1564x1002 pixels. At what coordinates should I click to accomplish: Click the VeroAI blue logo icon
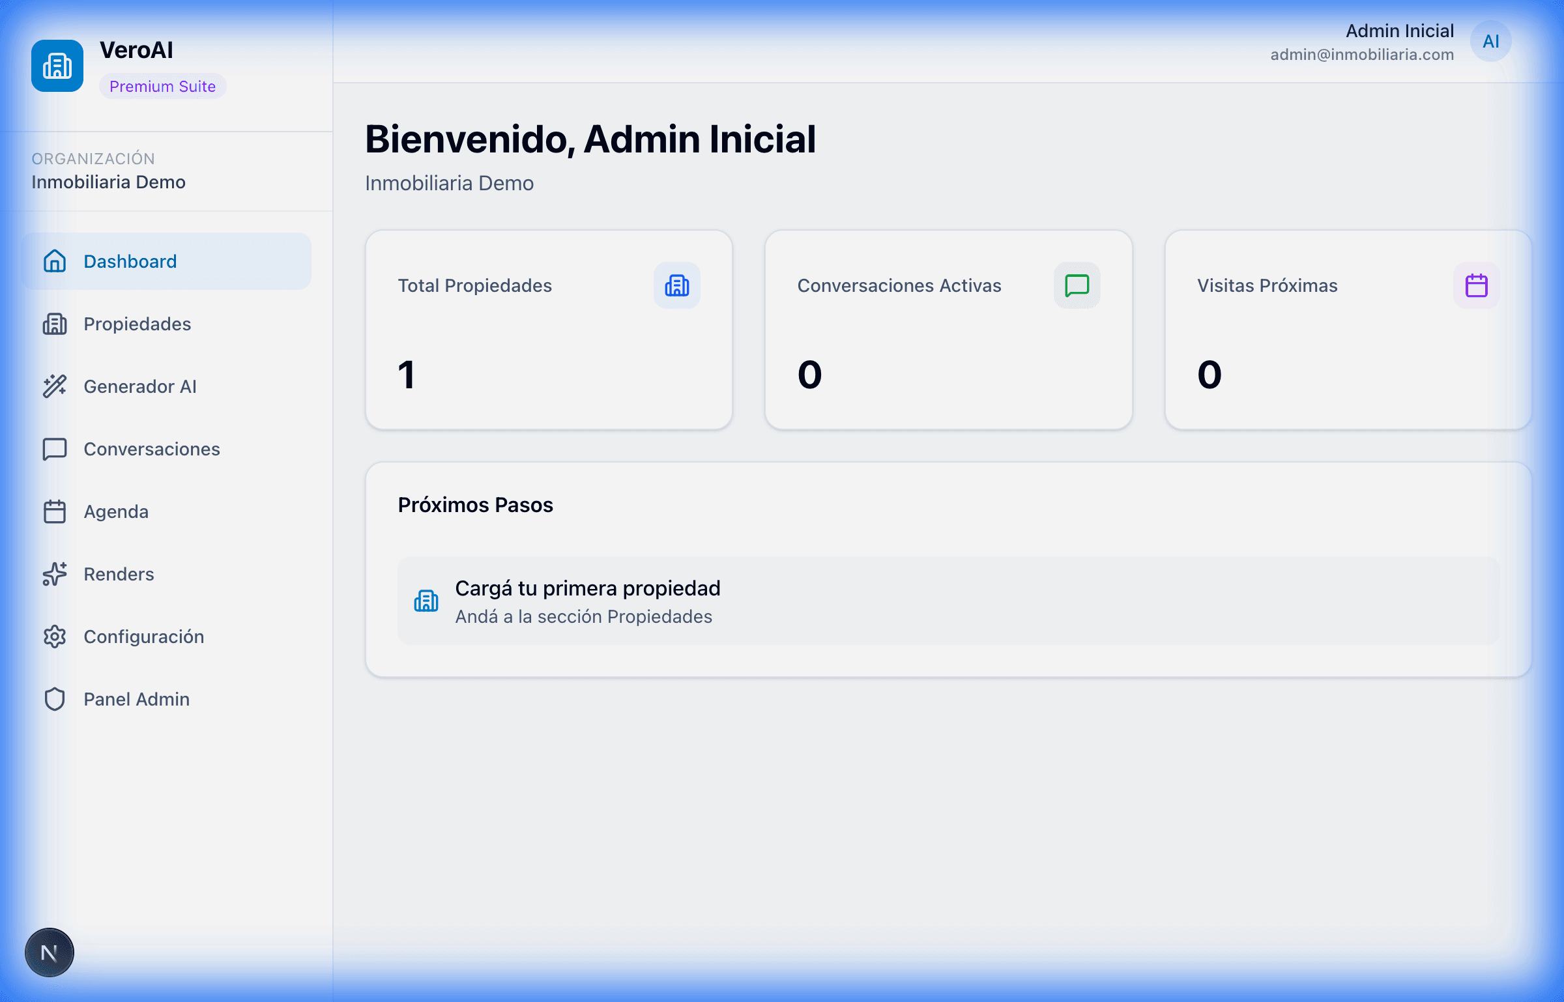pyautogui.click(x=57, y=66)
